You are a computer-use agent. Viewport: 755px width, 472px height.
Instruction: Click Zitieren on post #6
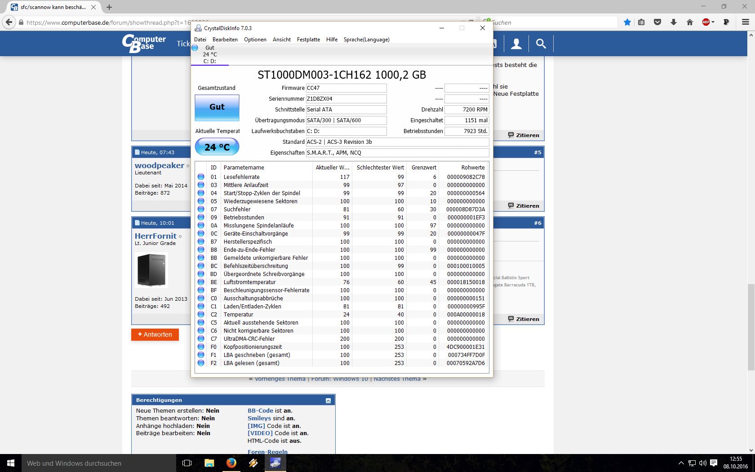524,319
